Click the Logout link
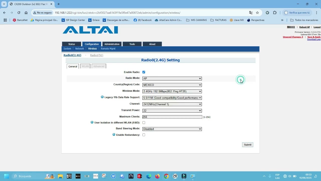Screen dimensions: 321x181 click(x=317, y=27)
